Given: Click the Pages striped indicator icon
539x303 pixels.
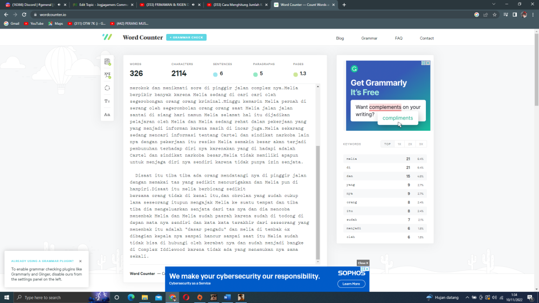Looking at the screenshot, I should pyautogui.click(x=295, y=74).
